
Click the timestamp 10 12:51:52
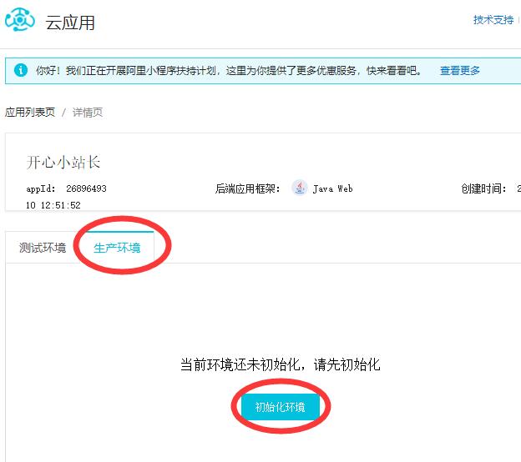[x=53, y=205]
